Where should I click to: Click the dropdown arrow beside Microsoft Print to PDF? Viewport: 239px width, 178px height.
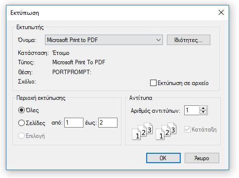(159, 40)
